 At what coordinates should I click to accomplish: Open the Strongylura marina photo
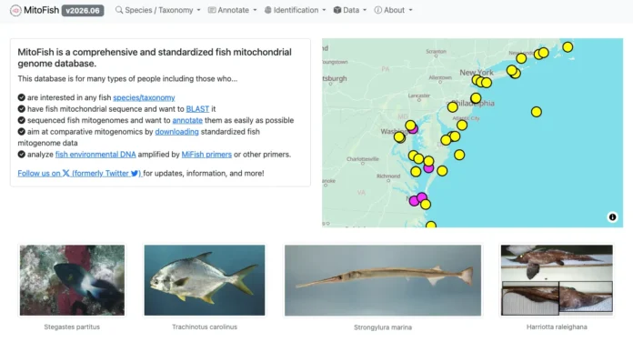(383, 280)
